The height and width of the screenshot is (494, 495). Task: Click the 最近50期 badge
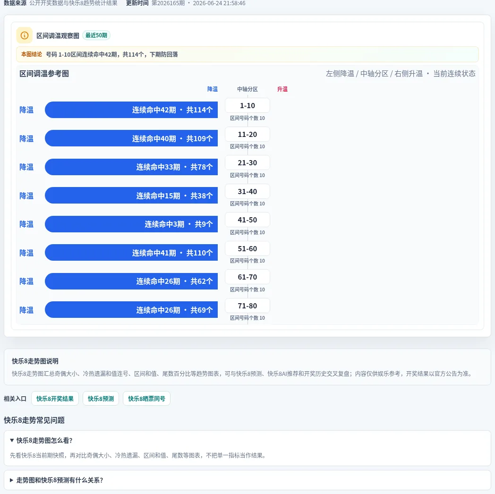(96, 35)
